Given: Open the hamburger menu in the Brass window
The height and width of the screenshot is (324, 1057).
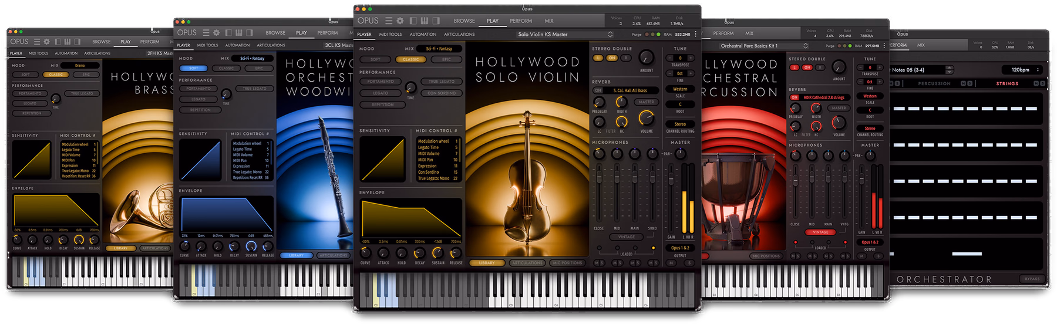Looking at the screenshot, I should point(36,42).
